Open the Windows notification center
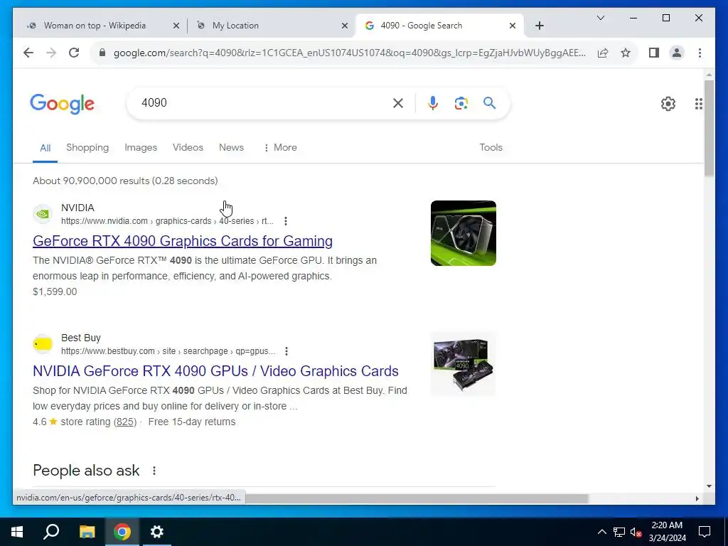The image size is (728, 546). 705,532
